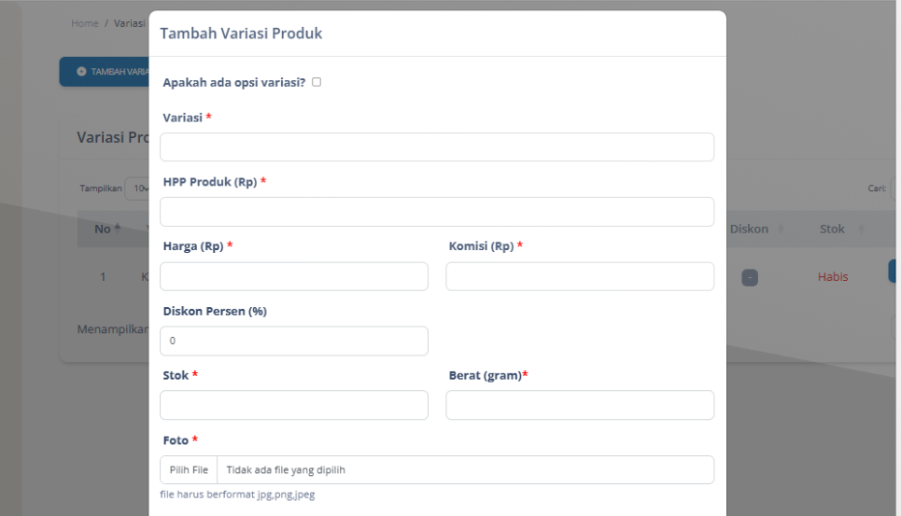This screenshot has width=901, height=516.
Task: Click the Variasi input field
Action: point(437,146)
